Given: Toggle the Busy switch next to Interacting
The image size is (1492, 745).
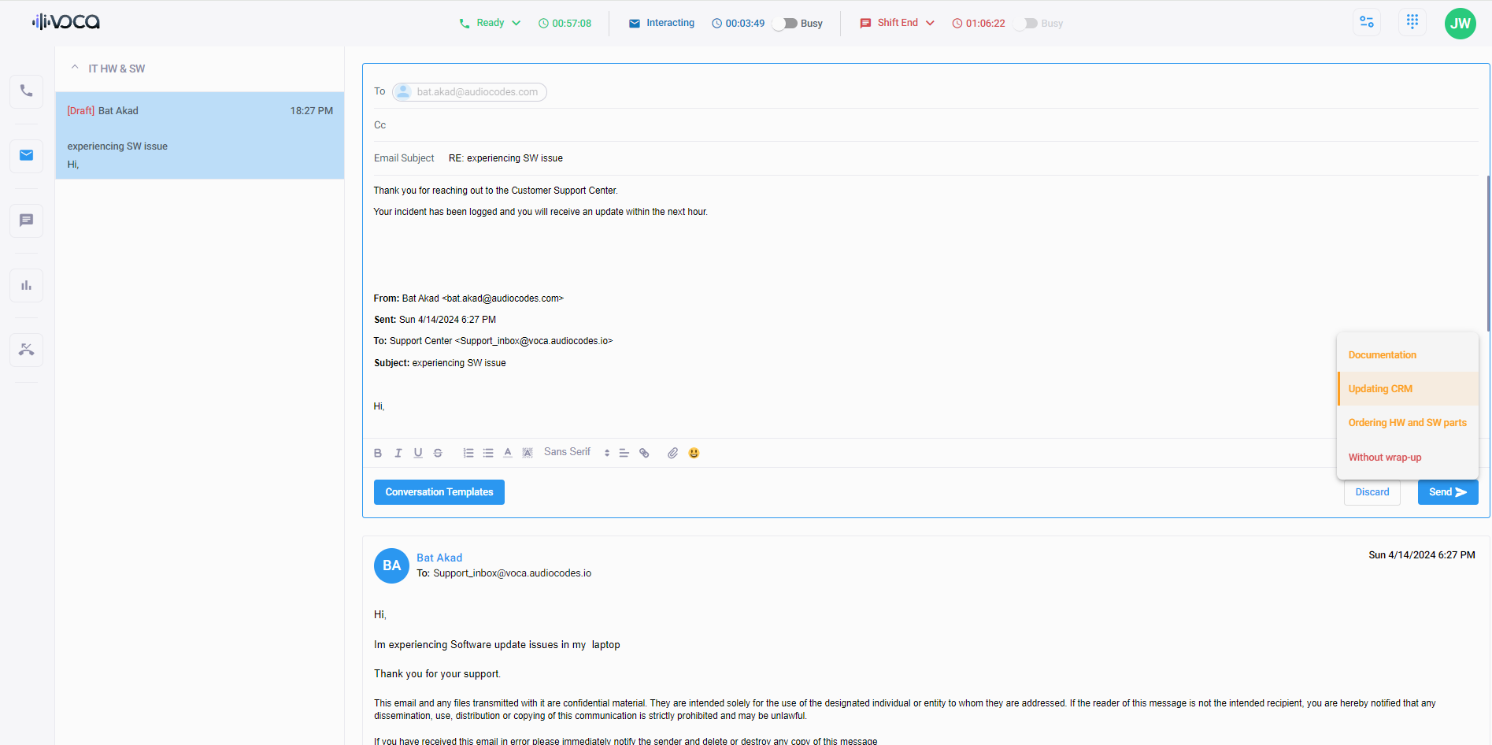Looking at the screenshot, I should point(785,24).
